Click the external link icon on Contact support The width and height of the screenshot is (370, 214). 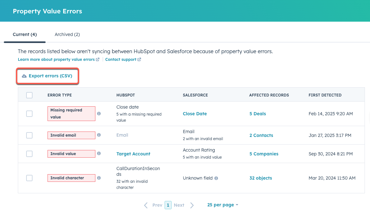138,59
